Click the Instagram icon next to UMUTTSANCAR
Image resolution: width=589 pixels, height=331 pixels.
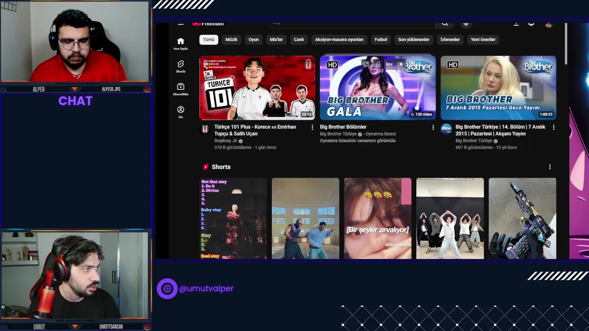coord(147,327)
